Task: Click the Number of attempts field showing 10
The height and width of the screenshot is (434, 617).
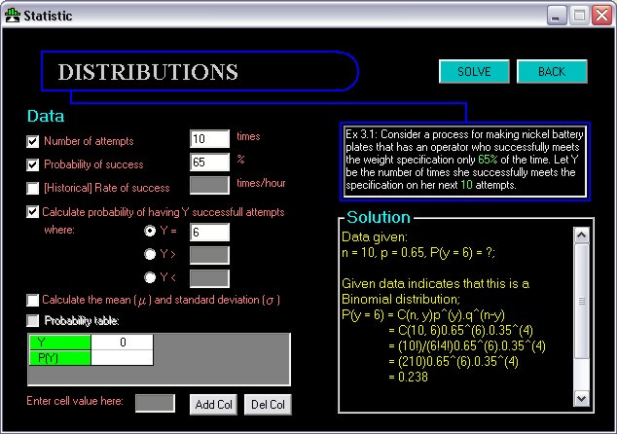Action: point(210,138)
